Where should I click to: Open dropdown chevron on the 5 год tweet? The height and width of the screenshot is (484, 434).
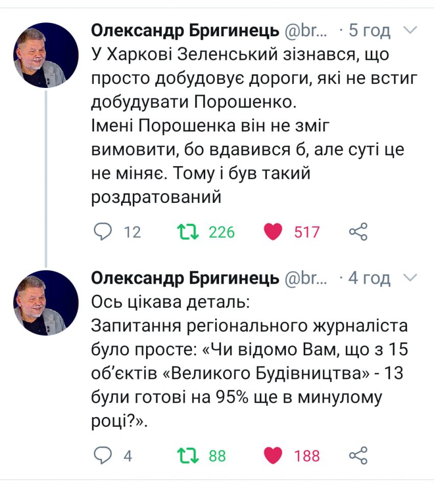coord(410,30)
